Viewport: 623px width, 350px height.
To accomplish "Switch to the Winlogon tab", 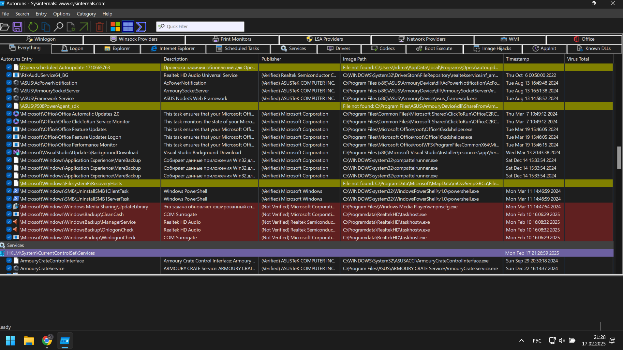I will (41, 39).
